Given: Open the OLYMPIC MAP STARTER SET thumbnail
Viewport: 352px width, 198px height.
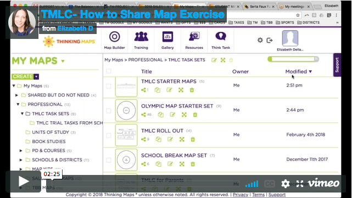Looking at the screenshot, I should click(x=126, y=111).
